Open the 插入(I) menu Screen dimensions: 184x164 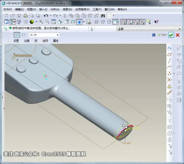click(43, 9)
